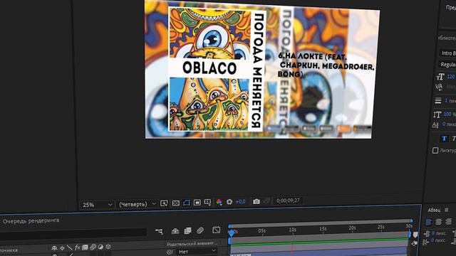The width and height of the screenshot is (456, 256).
Task: Open the Абзац panel menu icon
Action: point(447,210)
